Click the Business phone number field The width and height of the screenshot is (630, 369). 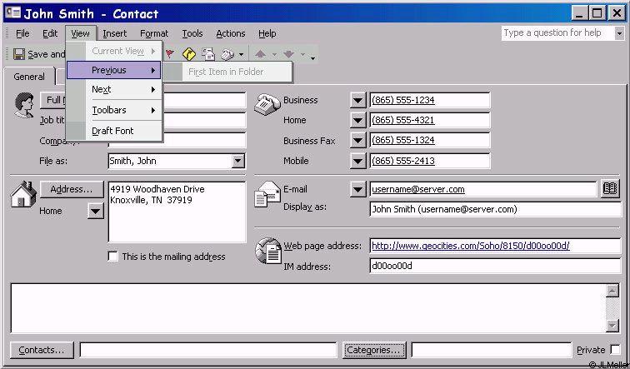tap(429, 100)
